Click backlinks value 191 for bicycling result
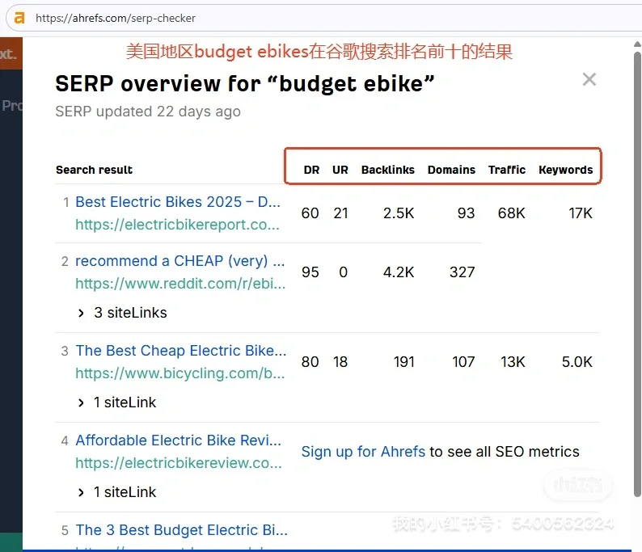The image size is (642, 552). tap(404, 362)
